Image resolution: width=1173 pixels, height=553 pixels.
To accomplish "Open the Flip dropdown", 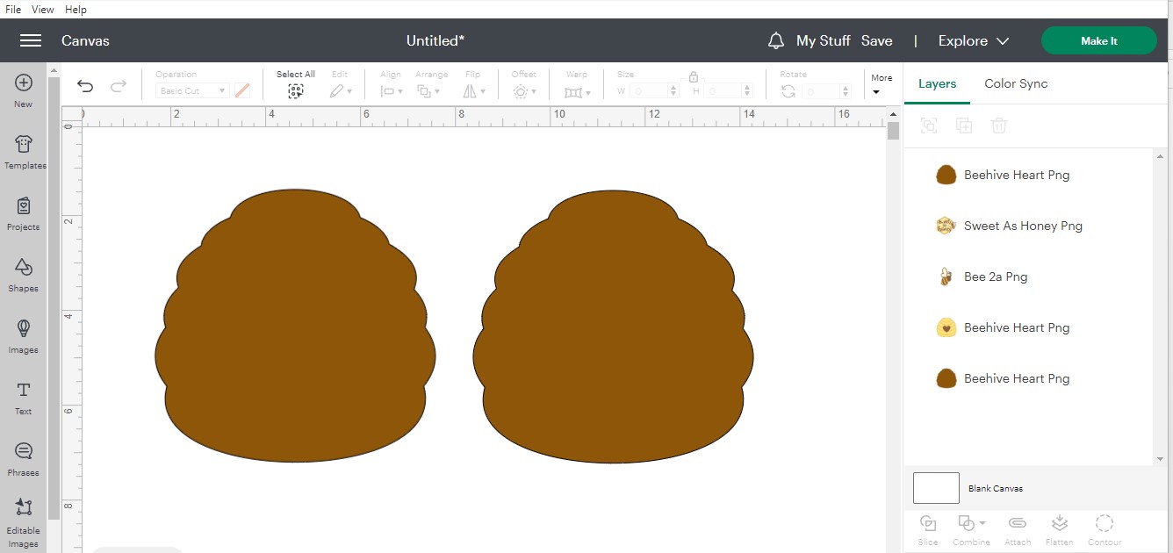I will (474, 90).
